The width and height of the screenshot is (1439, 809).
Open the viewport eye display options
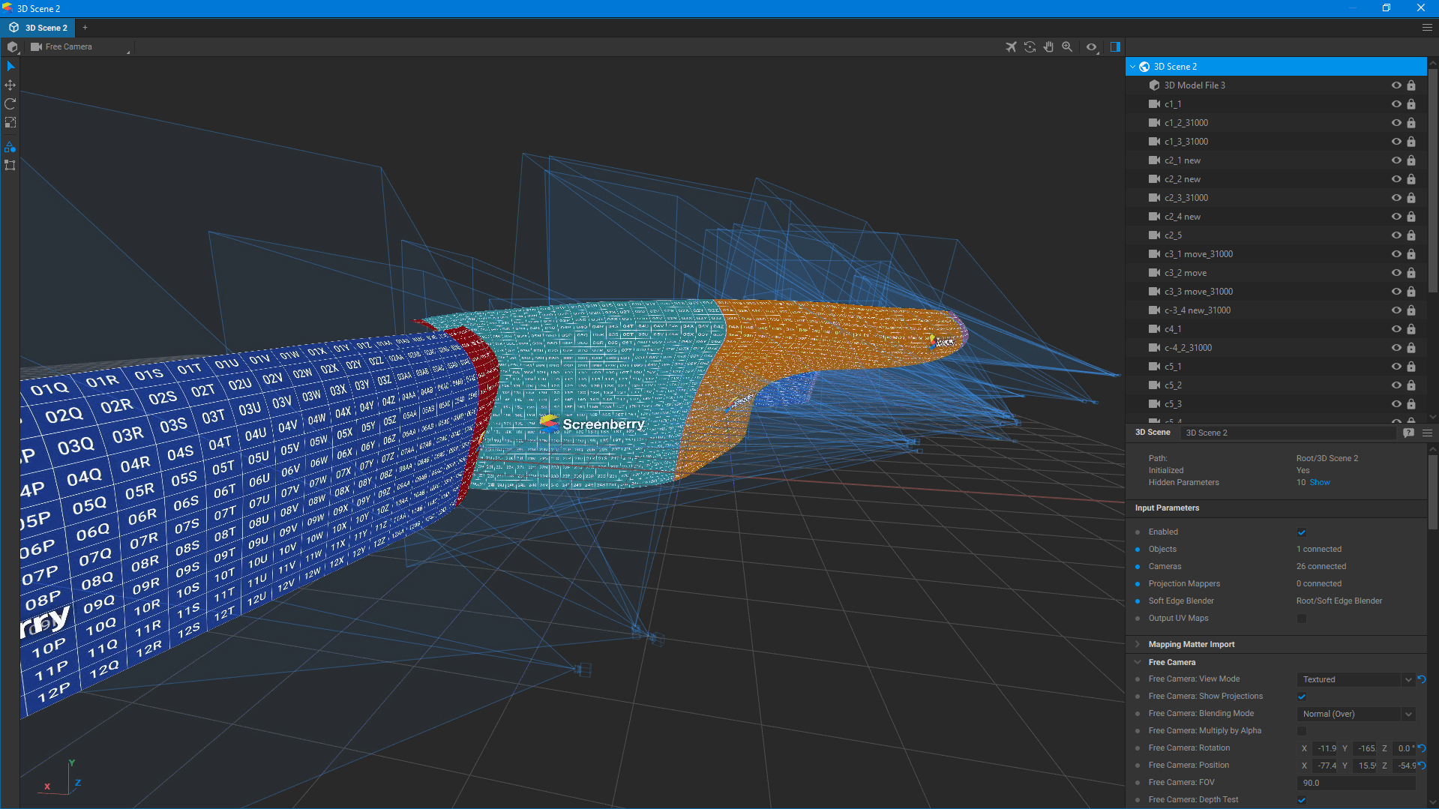click(1091, 46)
